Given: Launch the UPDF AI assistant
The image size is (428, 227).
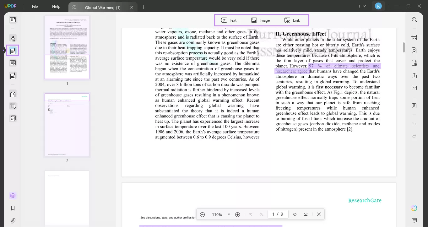Looking at the screenshot, I should pyautogui.click(x=414, y=208).
